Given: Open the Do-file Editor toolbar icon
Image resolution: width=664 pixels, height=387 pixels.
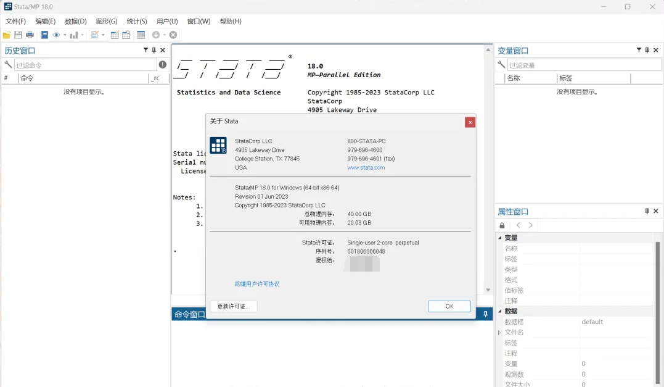Looking at the screenshot, I should point(95,35).
